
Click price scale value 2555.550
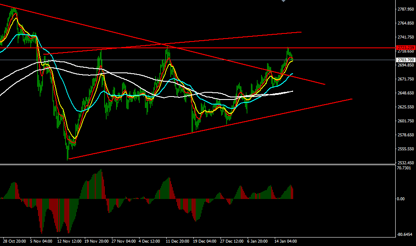click(406, 149)
